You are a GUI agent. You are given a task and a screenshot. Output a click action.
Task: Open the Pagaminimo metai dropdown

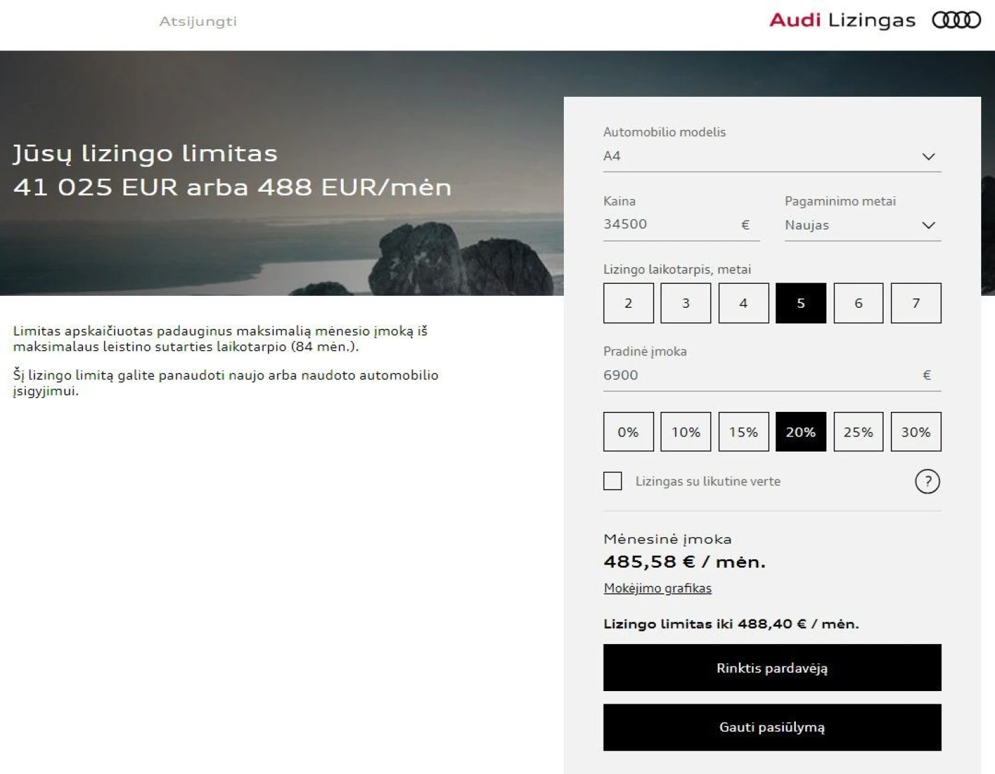pyautogui.click(x=862, y=226)
